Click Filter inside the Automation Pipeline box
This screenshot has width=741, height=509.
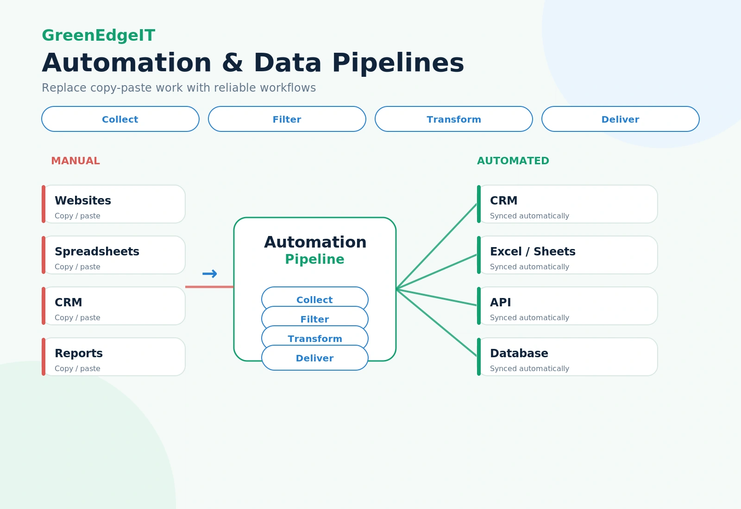click(x=315, y=317)
